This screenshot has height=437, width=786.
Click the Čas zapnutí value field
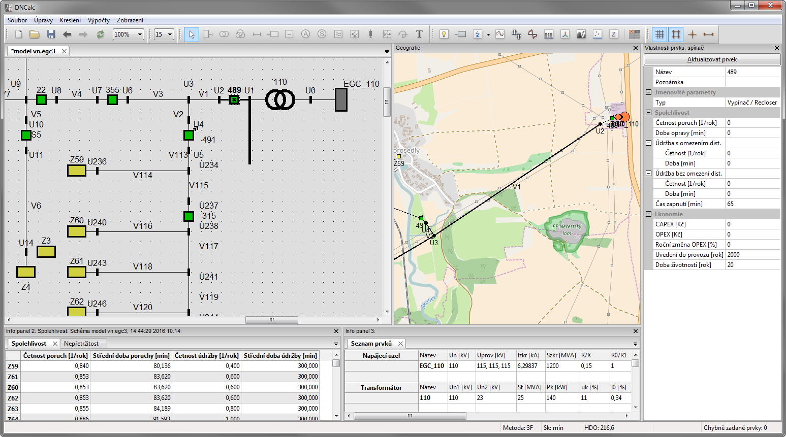tap(752, 204)
